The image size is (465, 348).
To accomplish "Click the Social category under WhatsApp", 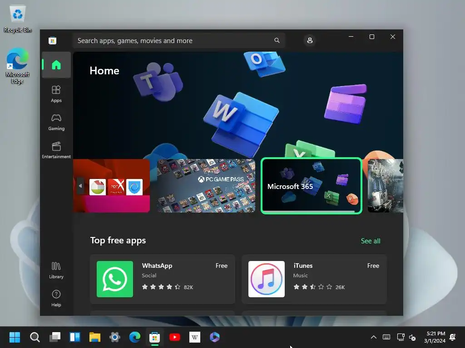I will coord(149,275).
